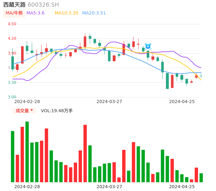This screenshot has height=191, width=216.
Task: Click the VOL:19.48万手 volume readout
Action: pos(57,111)
